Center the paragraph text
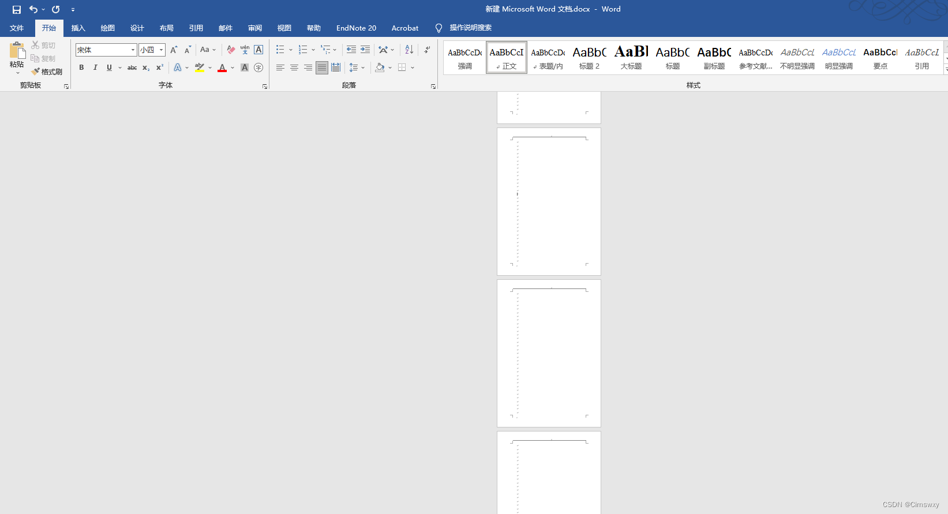The width and height of the screenshot is (948, 514). tap(294, 67)
